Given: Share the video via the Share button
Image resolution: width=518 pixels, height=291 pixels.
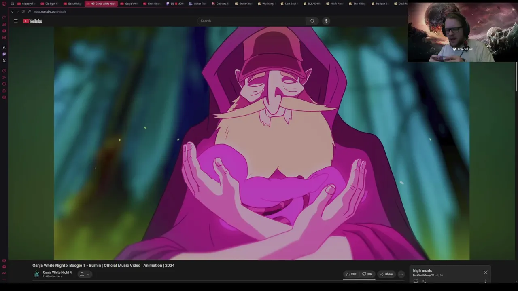Looking at the screenshot, I should 386,274.
